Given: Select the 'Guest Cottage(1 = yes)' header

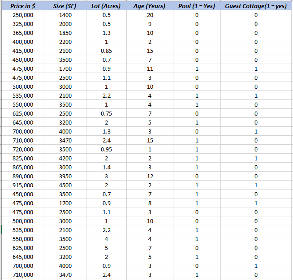Looking at the screenshot, I should [256, 6].
